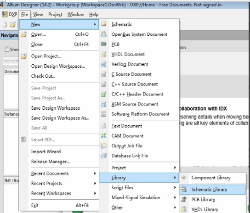This screenshot has width=250, height=213.
Task: Select PCB Library text label
Action: [x=203, y=200]
